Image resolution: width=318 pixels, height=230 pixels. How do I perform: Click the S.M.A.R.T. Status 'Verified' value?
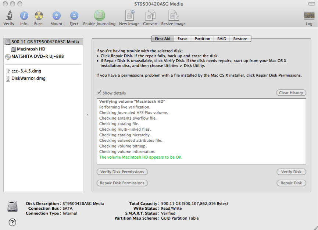(x=168, y=213)
